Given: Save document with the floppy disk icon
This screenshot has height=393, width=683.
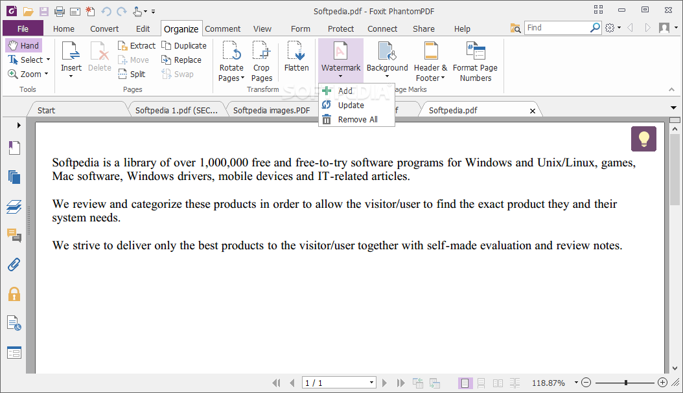Looking at the screenshot, I should click(44, 11).
